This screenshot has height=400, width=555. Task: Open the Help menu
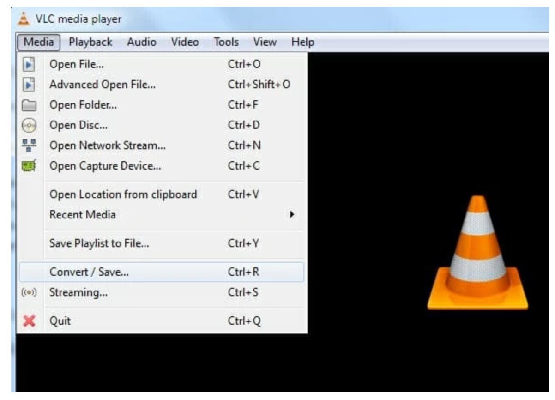tap(302, 42)
